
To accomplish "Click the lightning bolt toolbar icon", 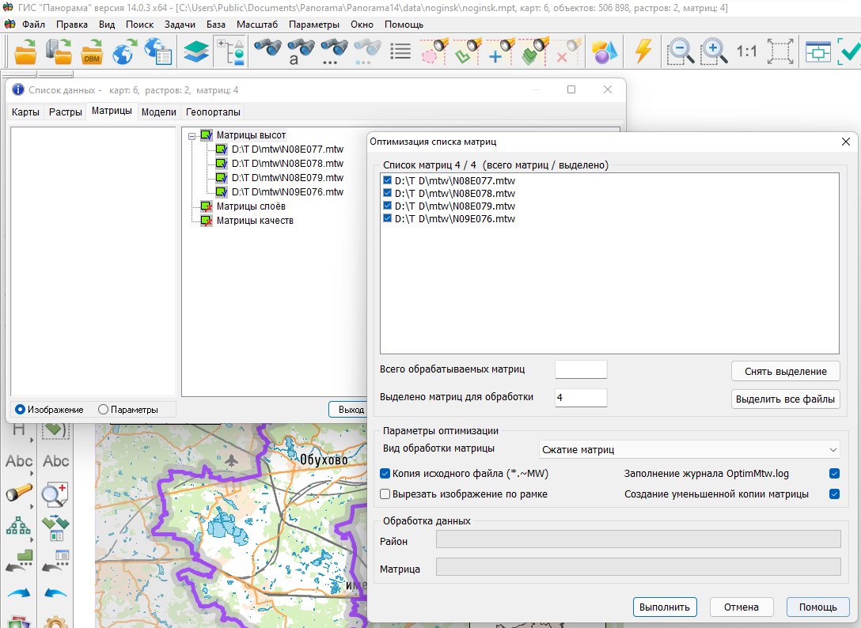I will pyautogui.click(x=643, y=51).
